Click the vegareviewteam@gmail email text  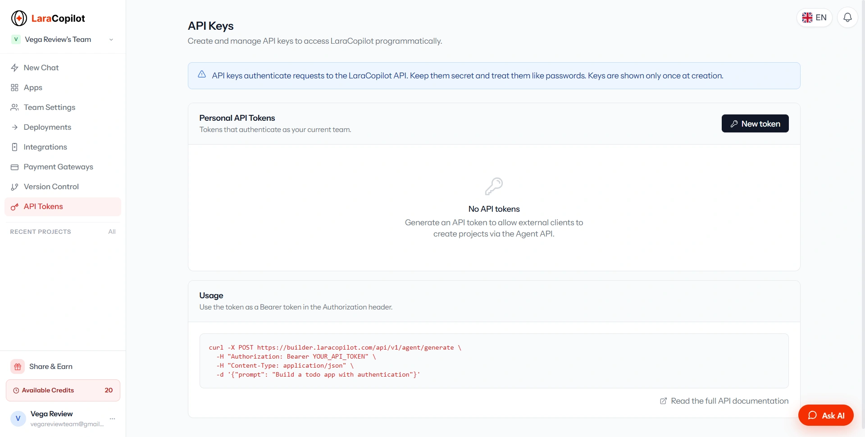(x=67, y=424)
